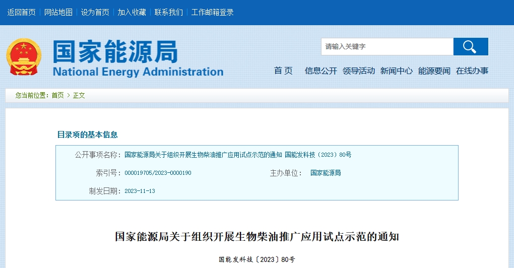Click the issue date 2023-11-13

[140, 191]
